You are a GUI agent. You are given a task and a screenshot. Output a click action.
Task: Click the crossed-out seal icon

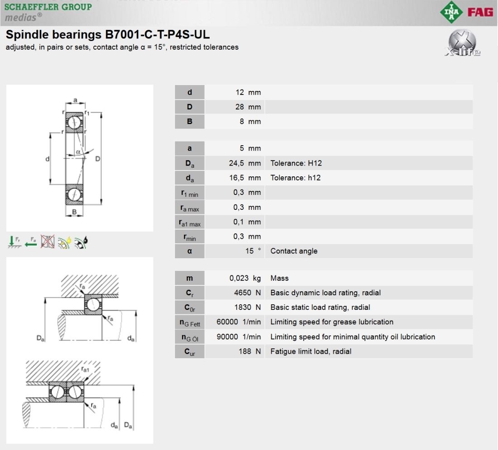pyautogui.click(x=48, y=242)
